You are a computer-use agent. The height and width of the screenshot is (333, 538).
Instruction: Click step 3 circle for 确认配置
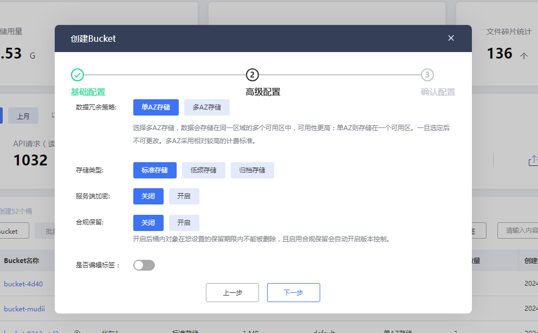tap(427, 75)
